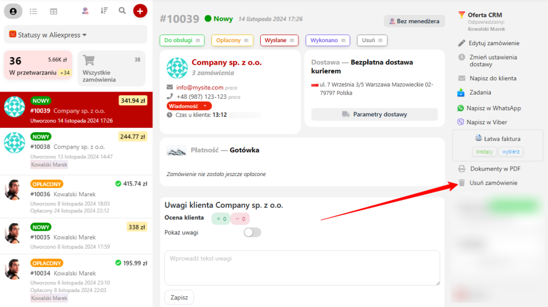Image resolution: width=548 pixels, height=307 pixels.
Task: Open the Bez menedżera manager selector
Action: pyautogui.click(x=415, y=21)
